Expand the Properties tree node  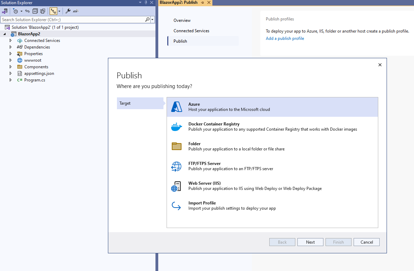10,53
